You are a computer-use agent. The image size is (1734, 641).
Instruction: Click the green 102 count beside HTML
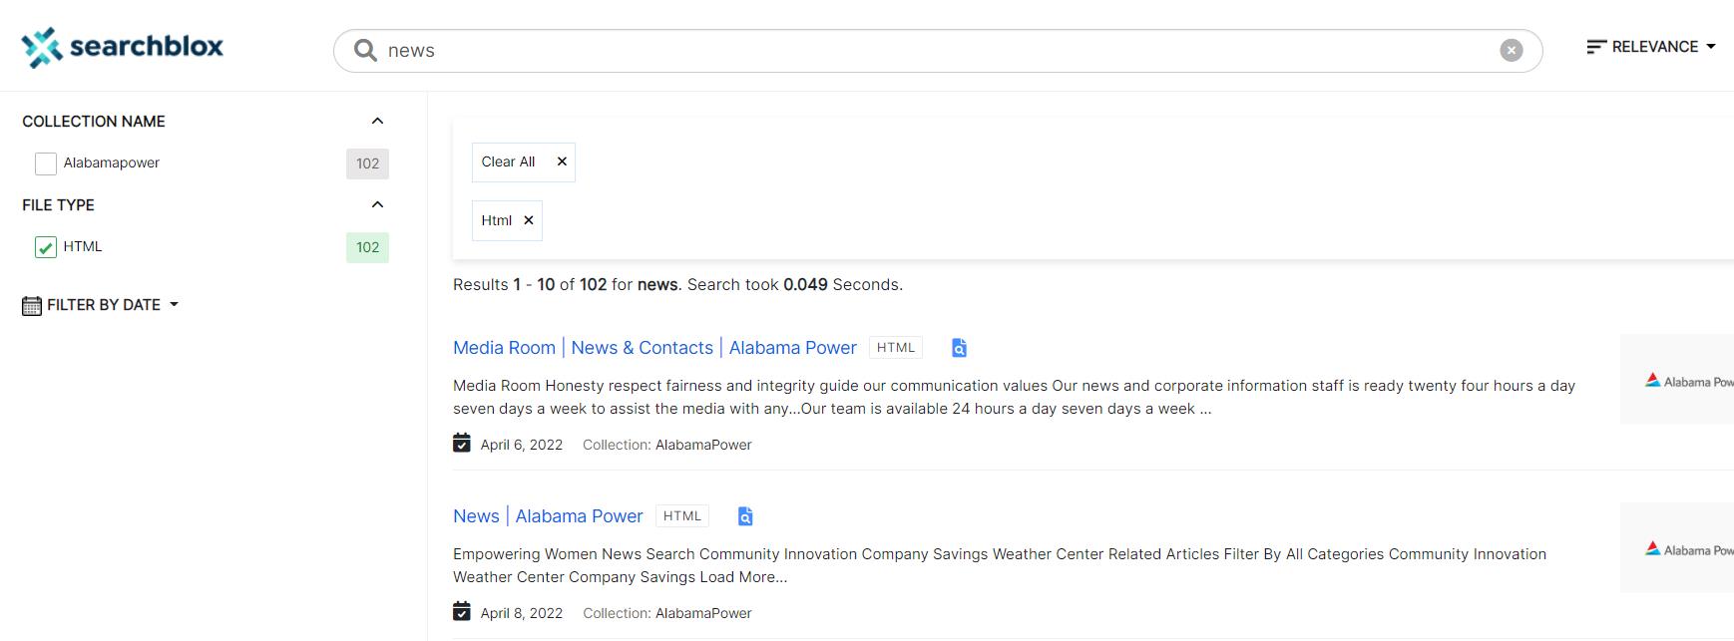(367, 247)
